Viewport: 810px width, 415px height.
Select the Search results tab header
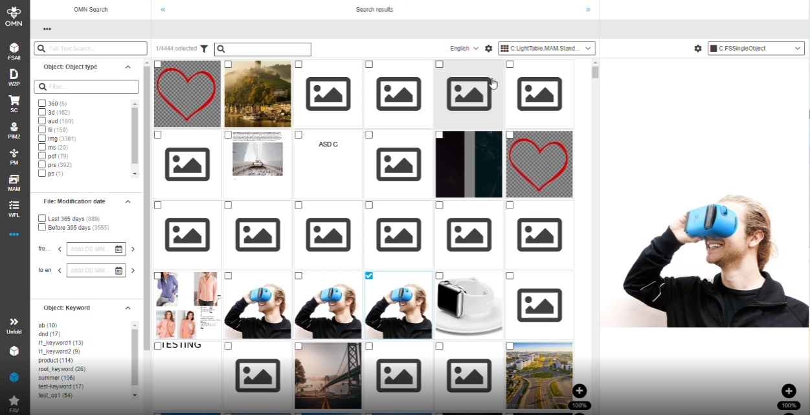pos(374,10)
